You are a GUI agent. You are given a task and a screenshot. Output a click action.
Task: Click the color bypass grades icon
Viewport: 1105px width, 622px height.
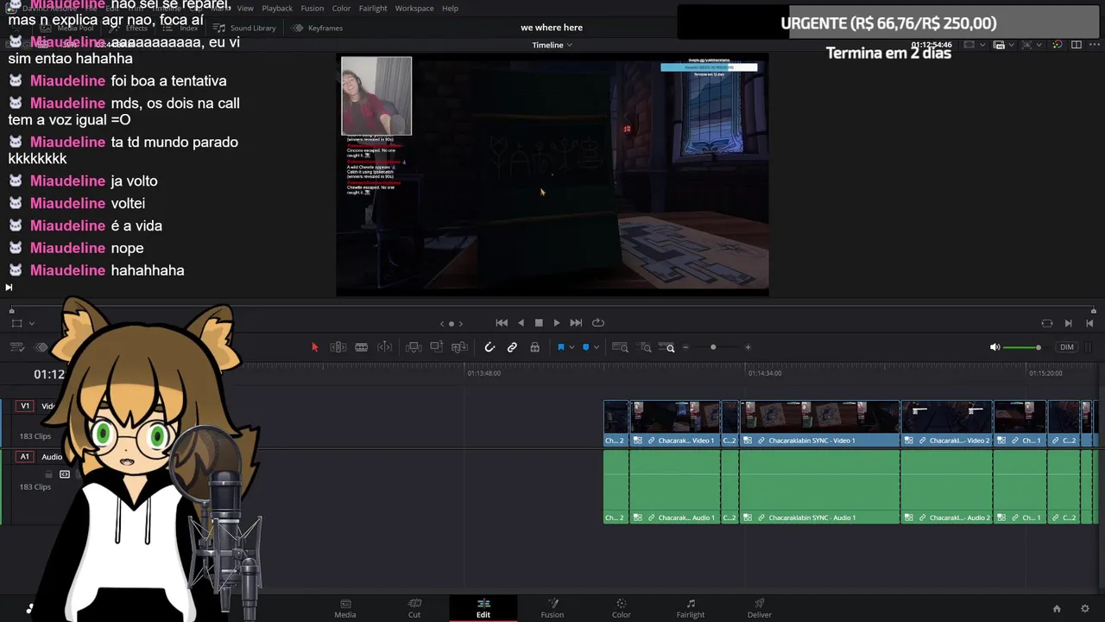click(1058, 45)
